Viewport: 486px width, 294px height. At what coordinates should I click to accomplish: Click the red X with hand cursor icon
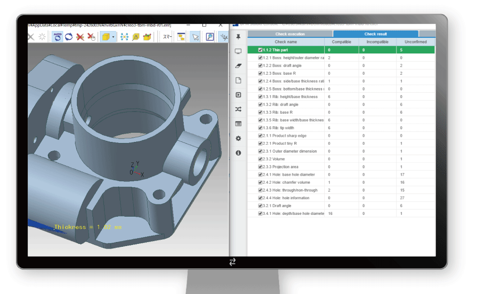pyautogui.click(x=91, y=37)
